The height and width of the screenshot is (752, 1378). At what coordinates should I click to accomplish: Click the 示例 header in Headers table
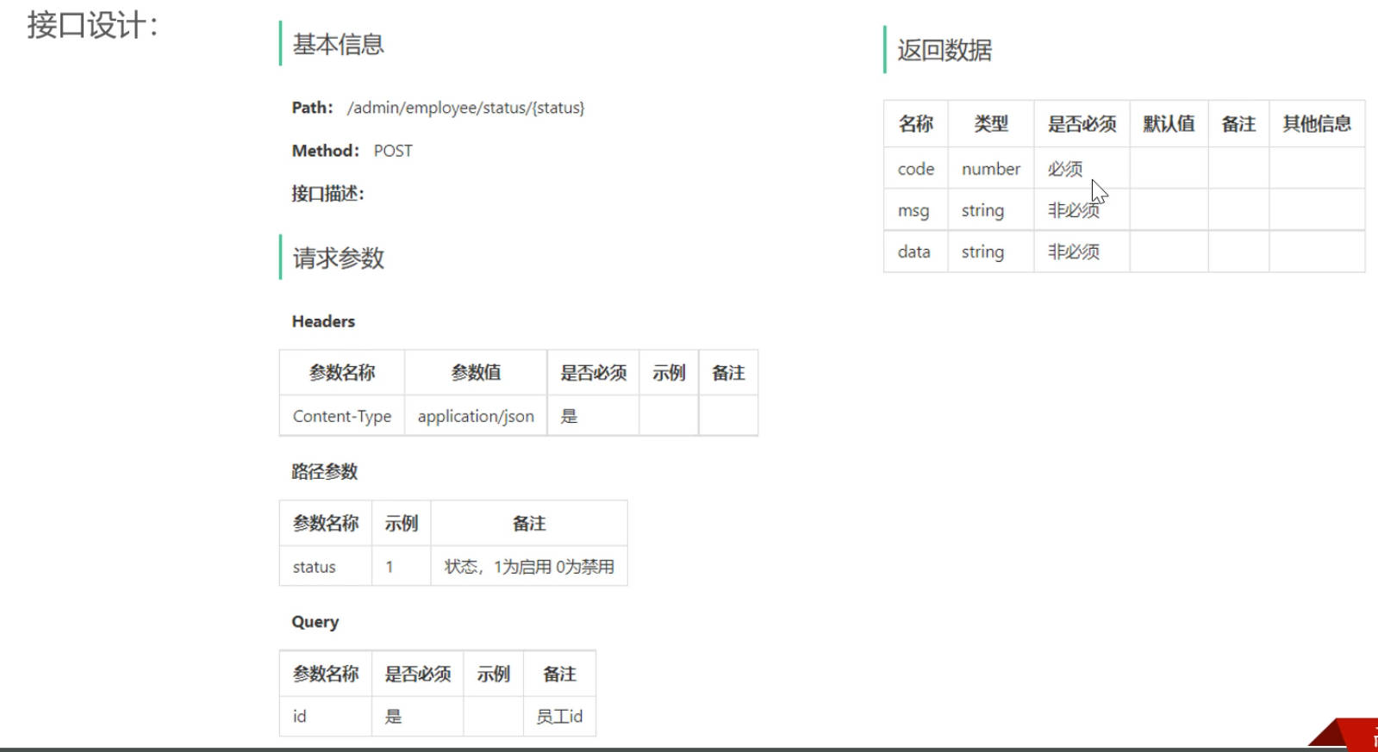[x=669, y=373]
